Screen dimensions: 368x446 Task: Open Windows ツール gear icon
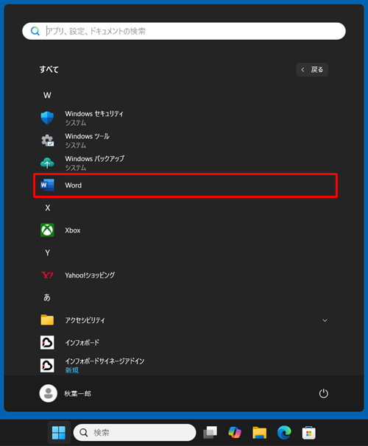pyautogui.click(x=47, y=141)
